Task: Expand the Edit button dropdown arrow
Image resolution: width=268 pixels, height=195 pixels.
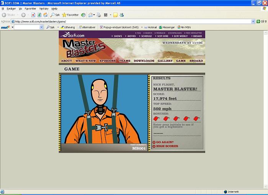Action: [x=110, y=15]
